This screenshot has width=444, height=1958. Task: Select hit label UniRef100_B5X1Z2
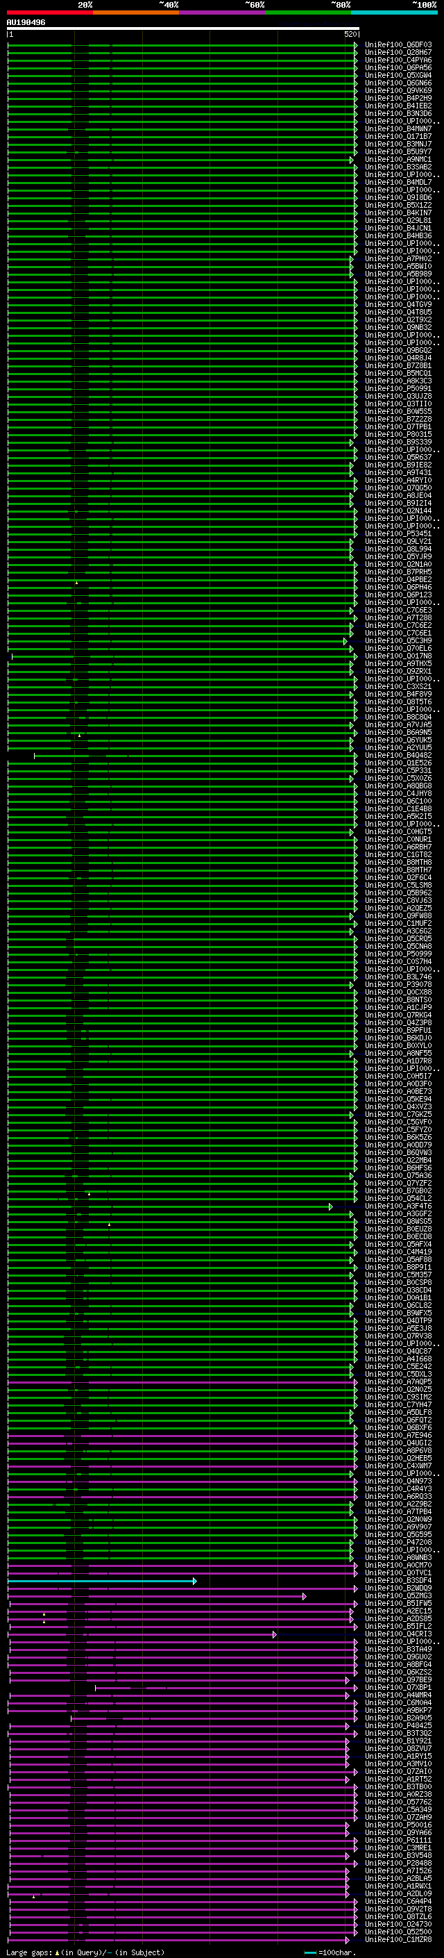pyautogui.click(x=398, y=205)
